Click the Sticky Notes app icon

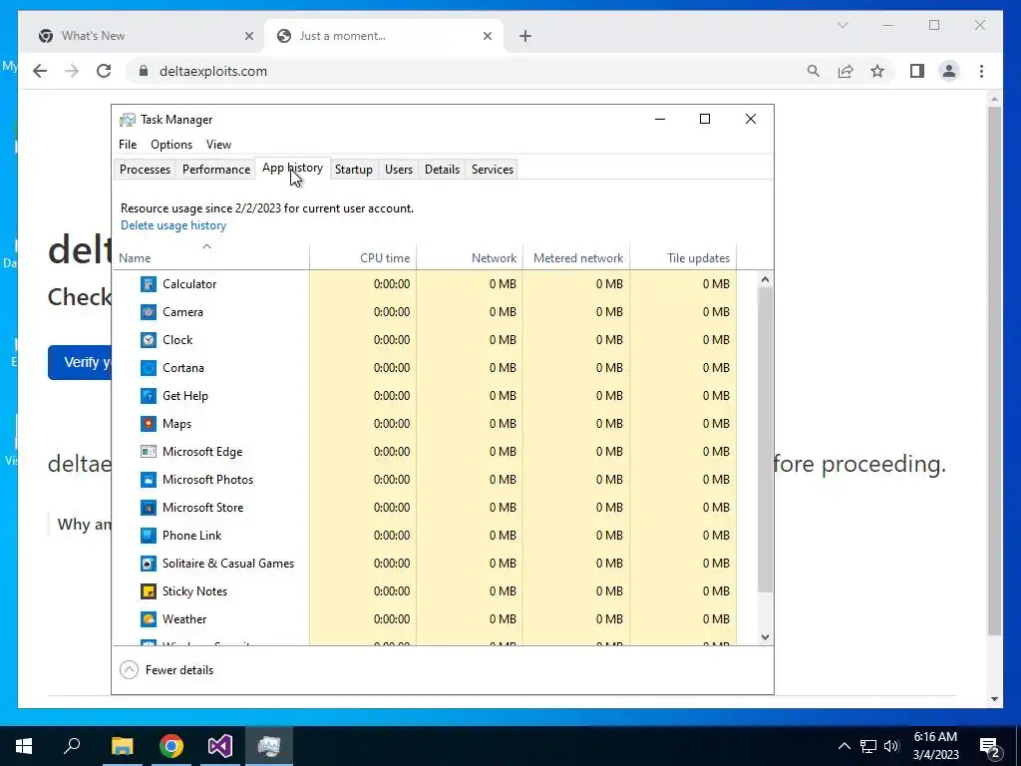pyautogui.click(x=149, y=591)
